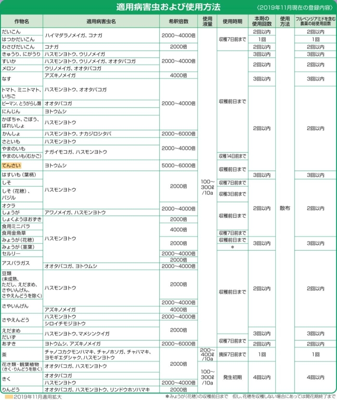
Task: Click the pest cell ハスモンヨトウ、マメシンクイガ
Action: tap(101, 333)
